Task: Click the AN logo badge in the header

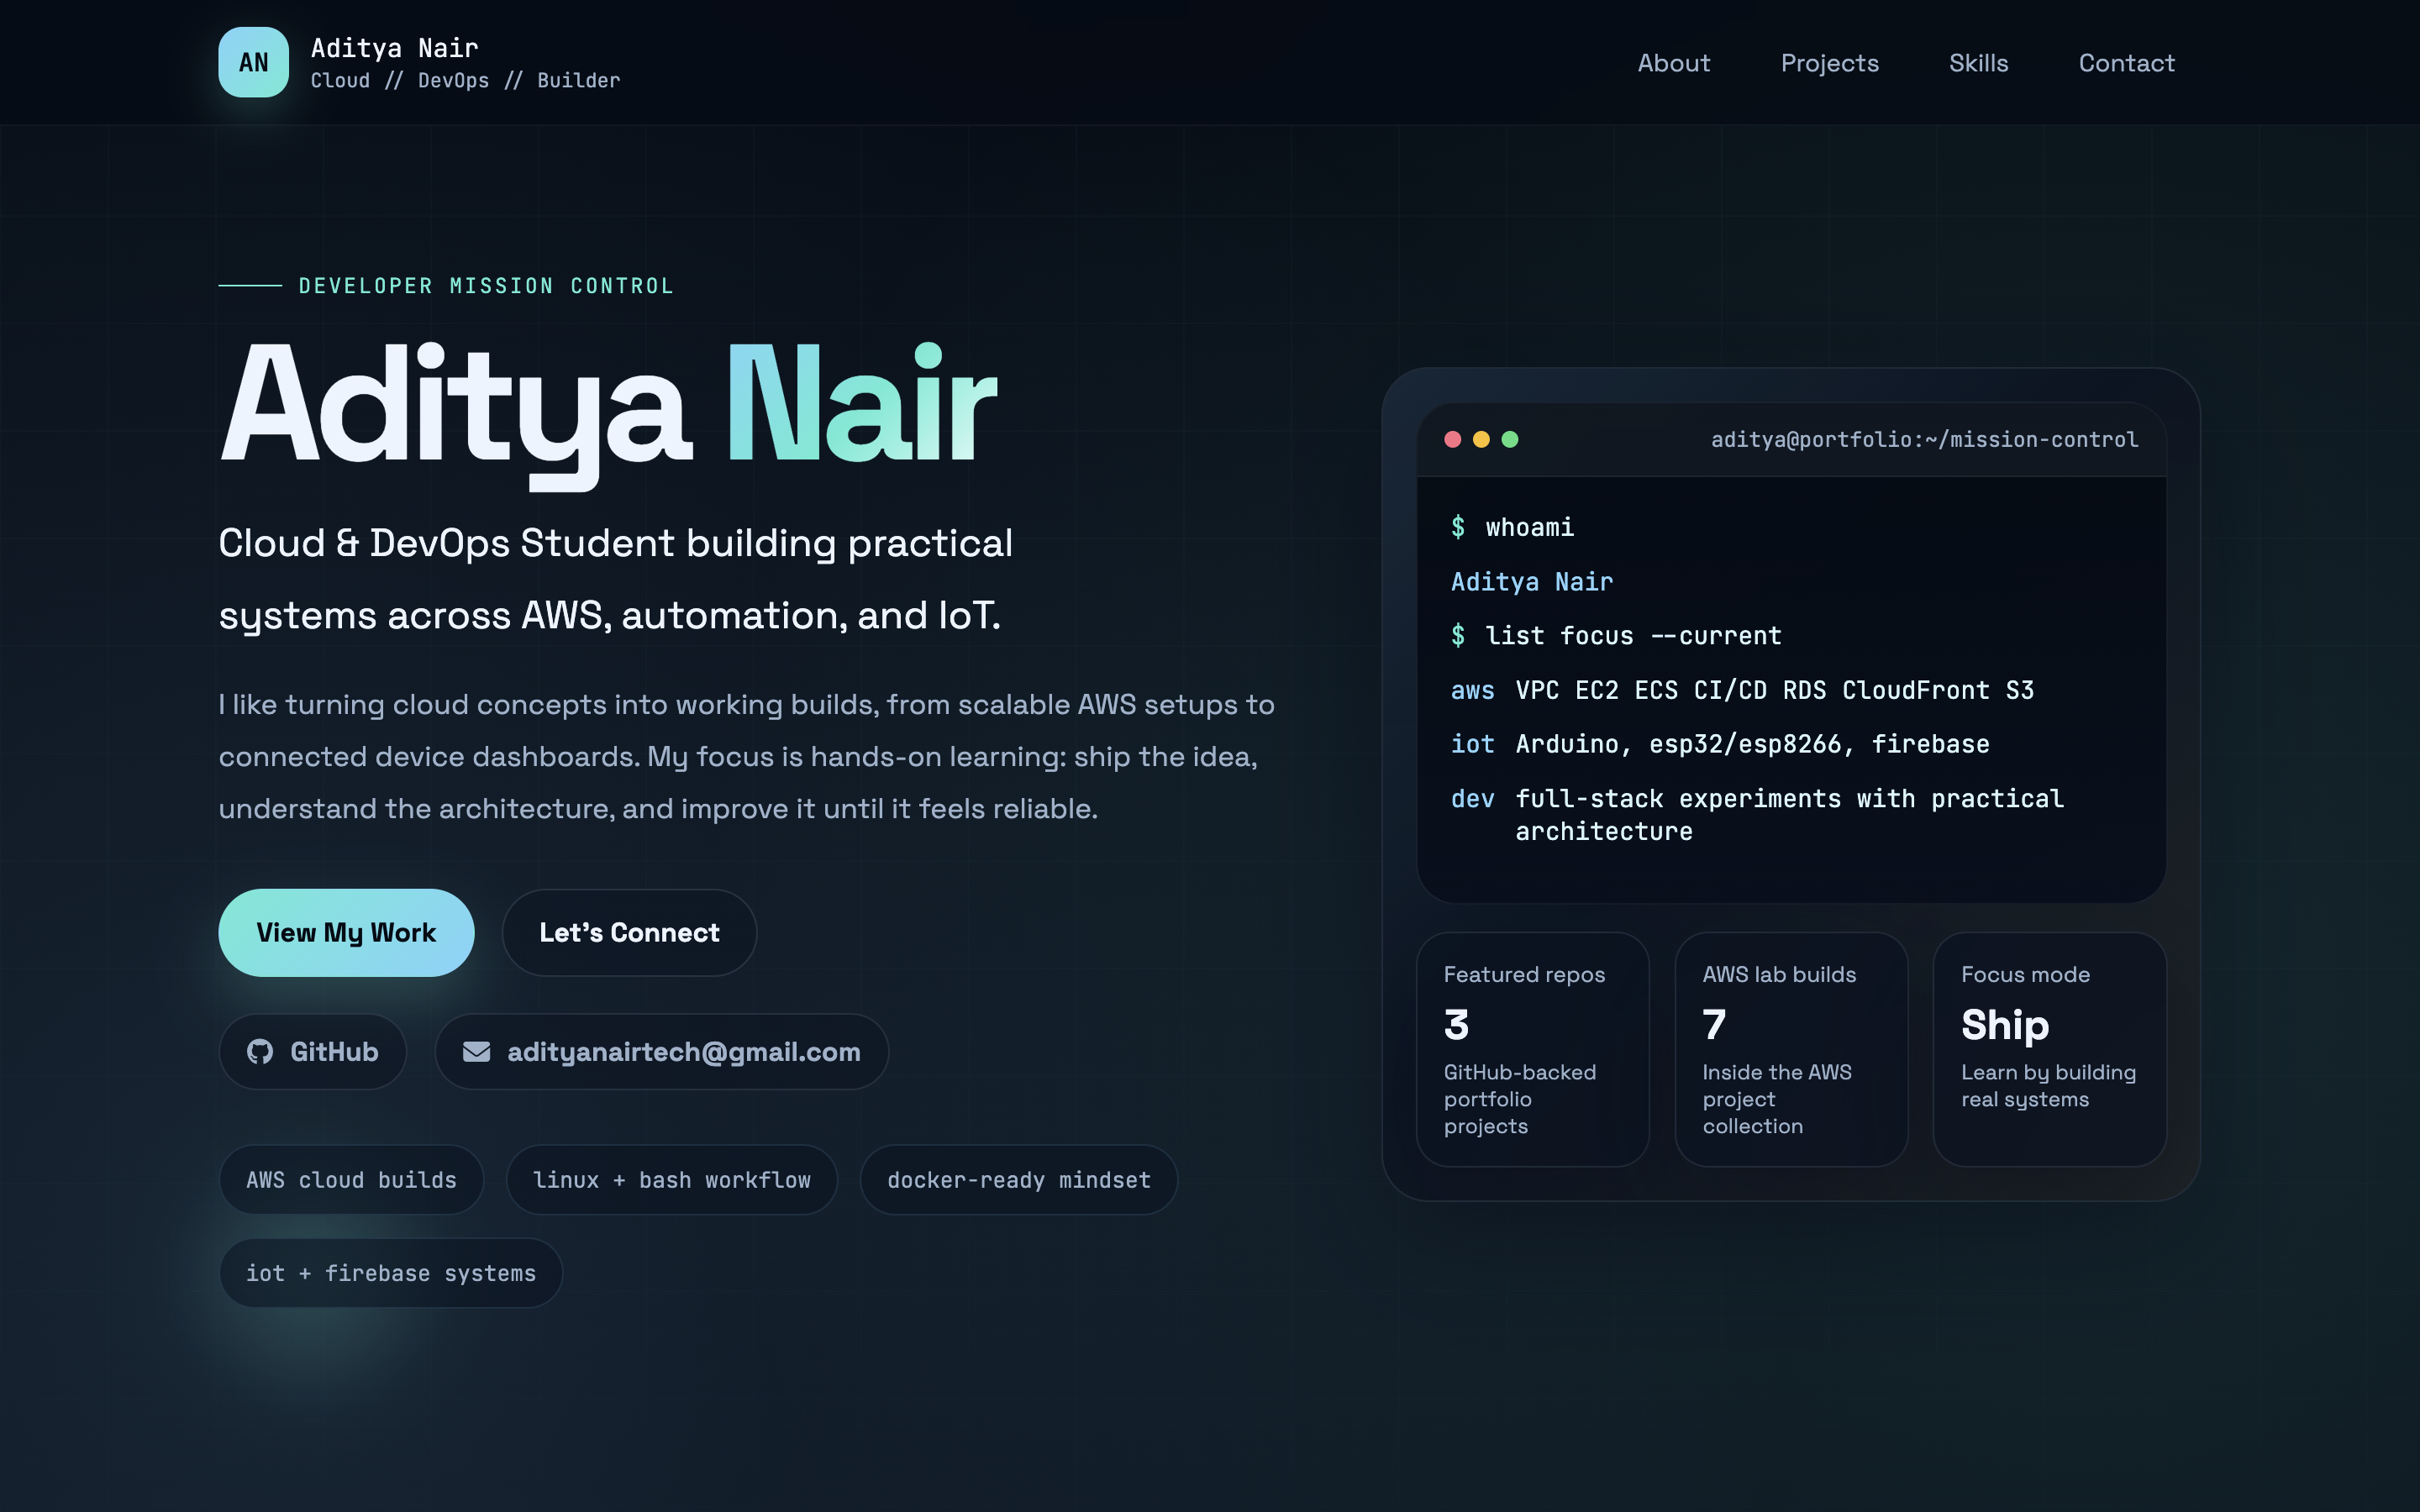Action: click(253, 62)
